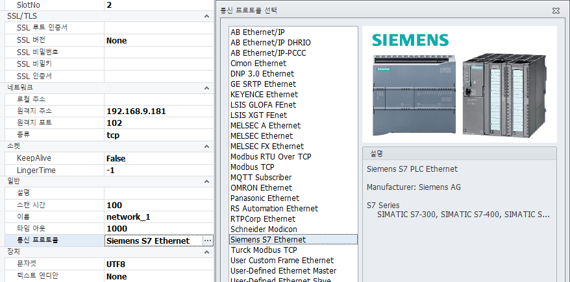Choose User-Defined Ethernet Master
570x282 pixels.
(293, 271)
